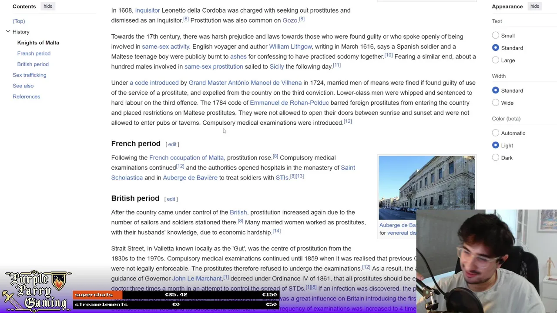Choose Dark color mode
Image resolution: width=557 pixels, height=313 pixels.
coord(496,157)
